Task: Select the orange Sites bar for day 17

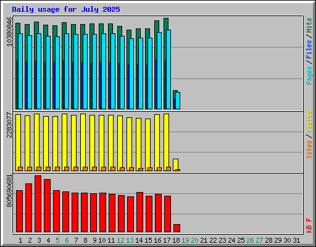Action: pos(168,169)
